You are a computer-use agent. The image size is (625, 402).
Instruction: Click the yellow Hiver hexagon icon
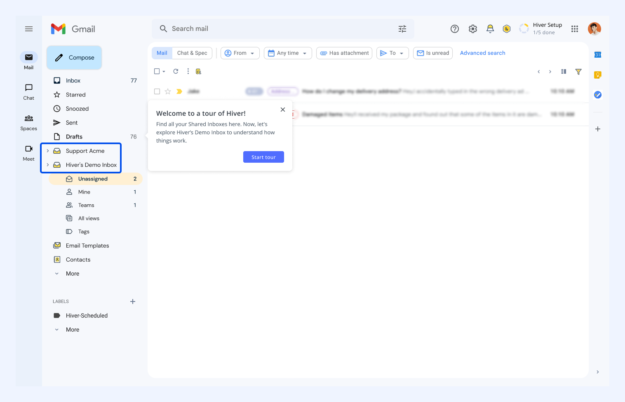507,29
